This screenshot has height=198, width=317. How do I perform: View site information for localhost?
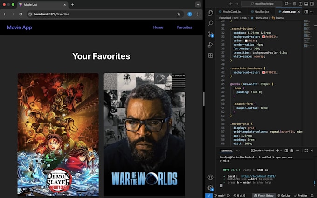pos(30,14)
